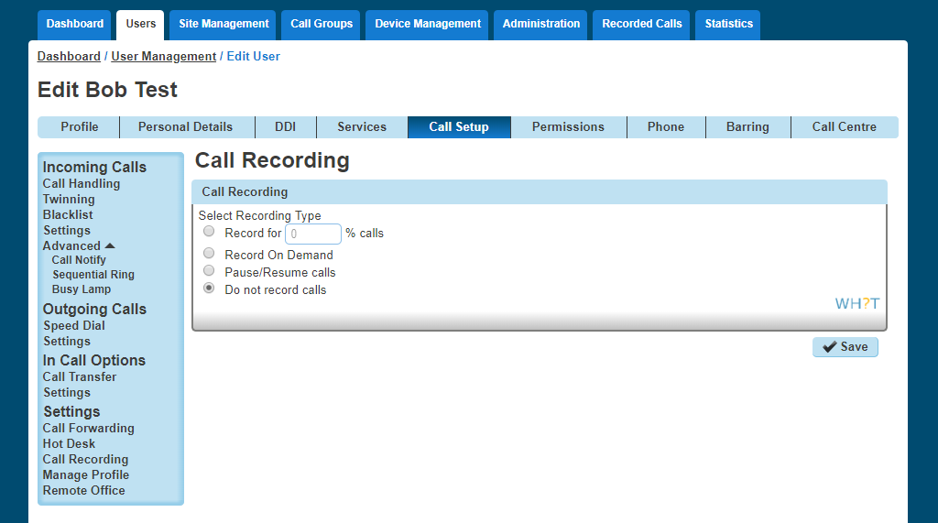Image resolution: width=938 pixels, height=523 pixels.
Task: Open the Device Management tab
Action: point(427,25)
